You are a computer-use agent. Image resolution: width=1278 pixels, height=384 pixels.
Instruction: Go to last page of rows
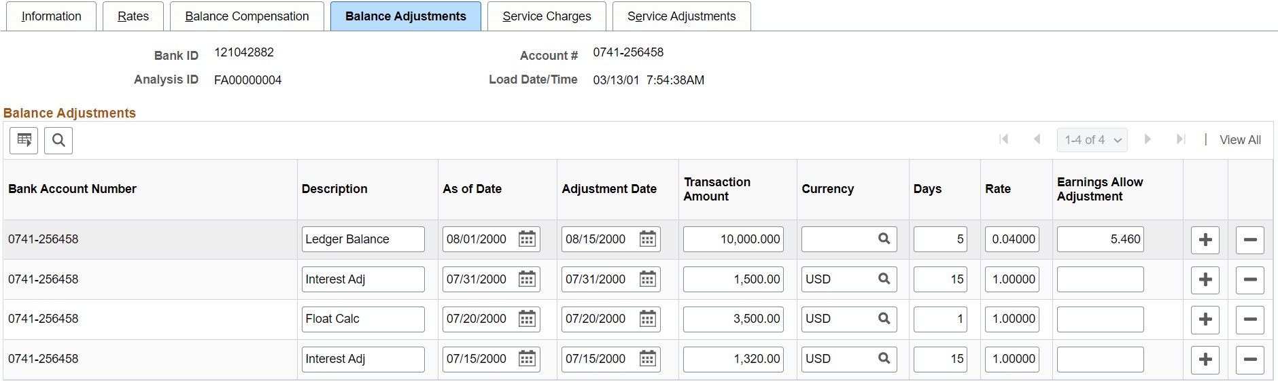pyautogui.click(x=1181, y=139)
